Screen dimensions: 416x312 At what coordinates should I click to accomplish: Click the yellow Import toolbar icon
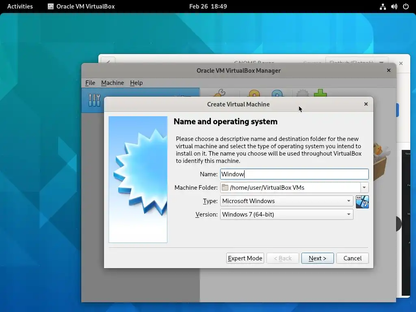[x=254, y=94]
